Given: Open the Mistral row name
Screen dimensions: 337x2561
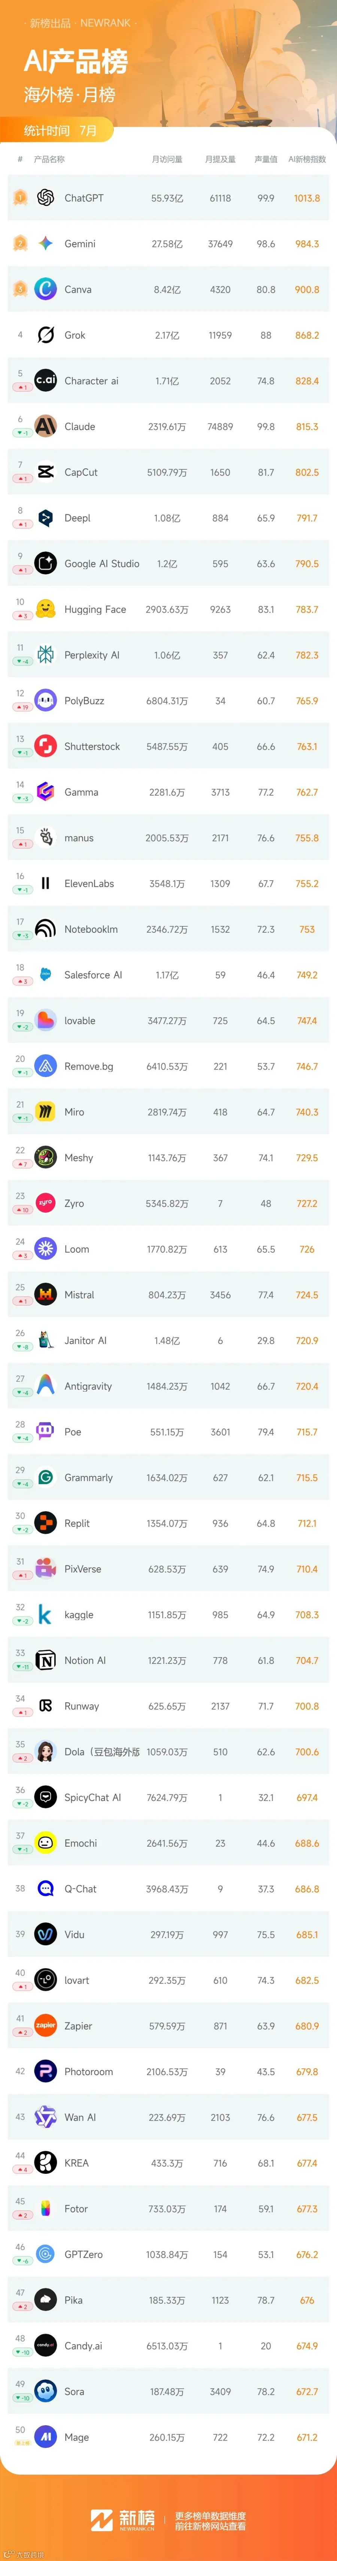Looking at the screenshot, I should 79,1294.
